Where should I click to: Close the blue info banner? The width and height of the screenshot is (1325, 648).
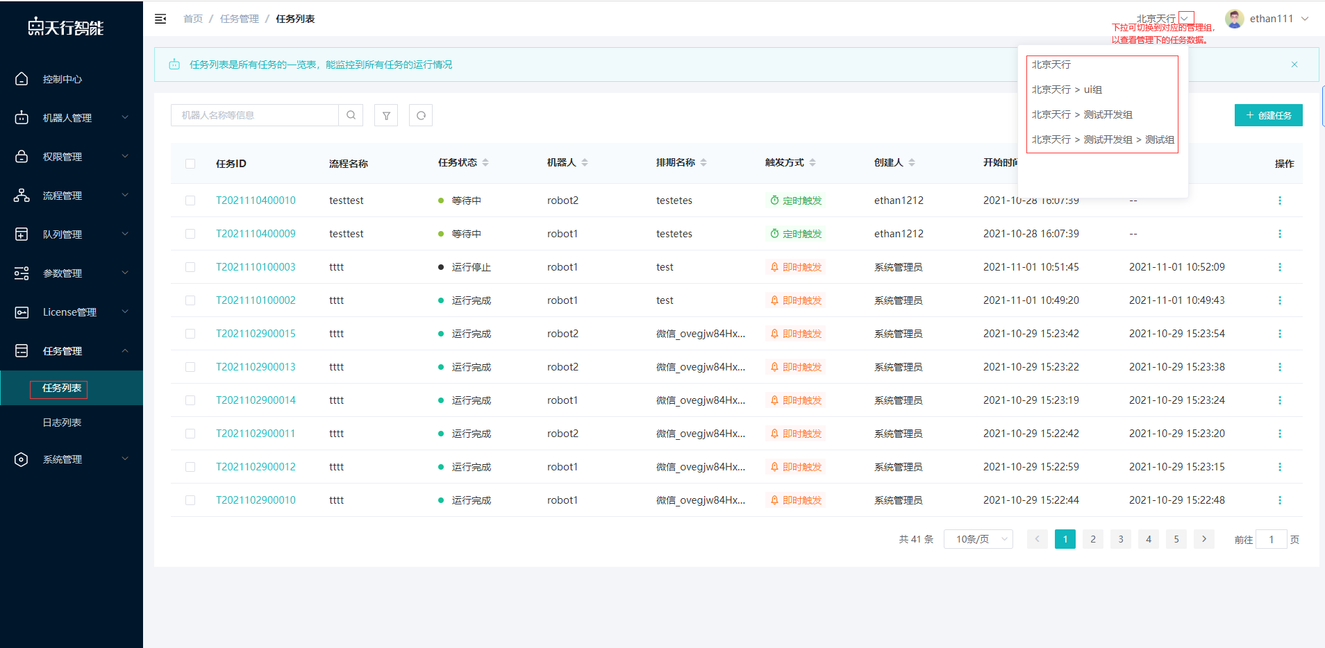pos(1294,65)
